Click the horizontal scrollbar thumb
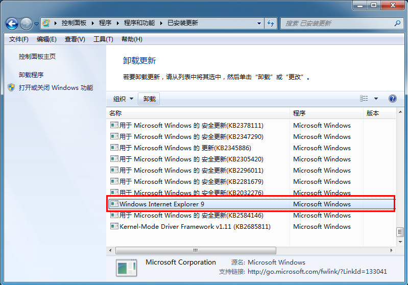 click(x=196, y=250)
